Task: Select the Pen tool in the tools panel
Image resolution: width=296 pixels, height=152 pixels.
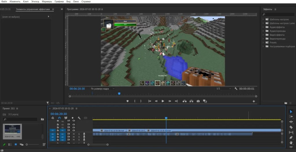Action: tap(291, 138)
